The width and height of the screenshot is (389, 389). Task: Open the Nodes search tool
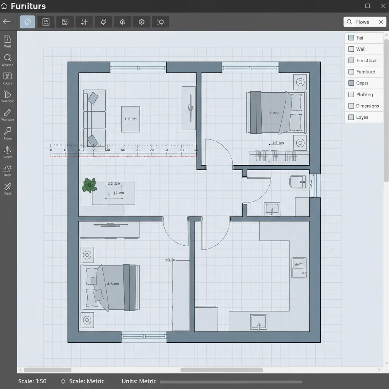pyautogui.click(x=8, y=61)
